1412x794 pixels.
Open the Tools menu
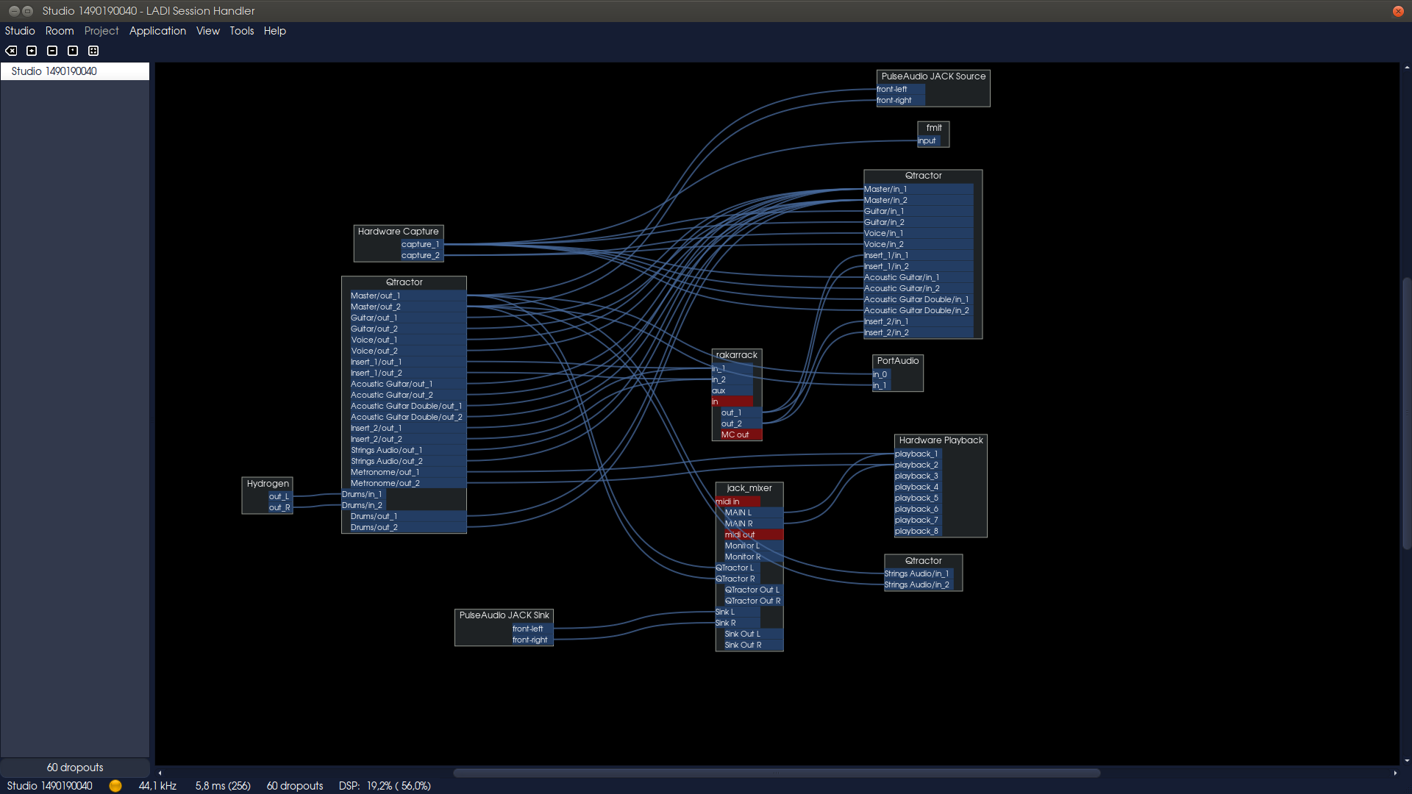click(x=242, y=31)
